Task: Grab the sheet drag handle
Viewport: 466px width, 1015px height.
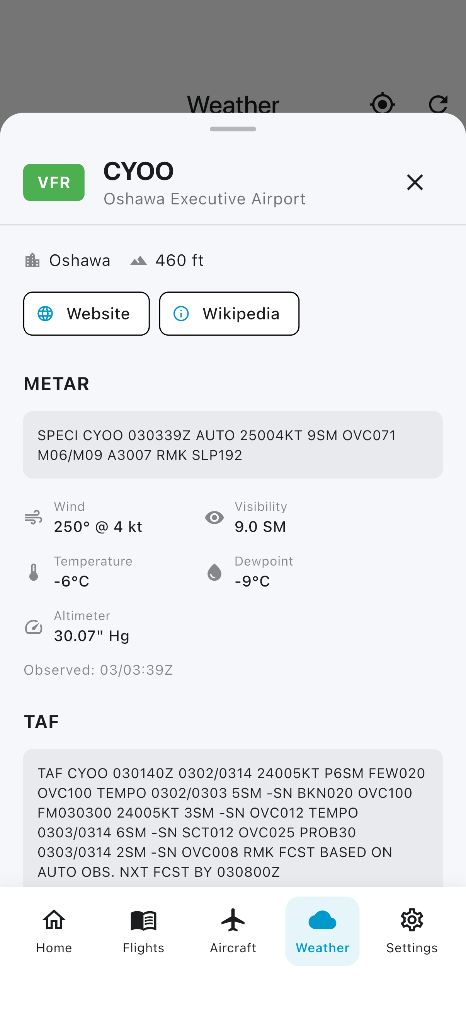Action: (x=233, y=129)
